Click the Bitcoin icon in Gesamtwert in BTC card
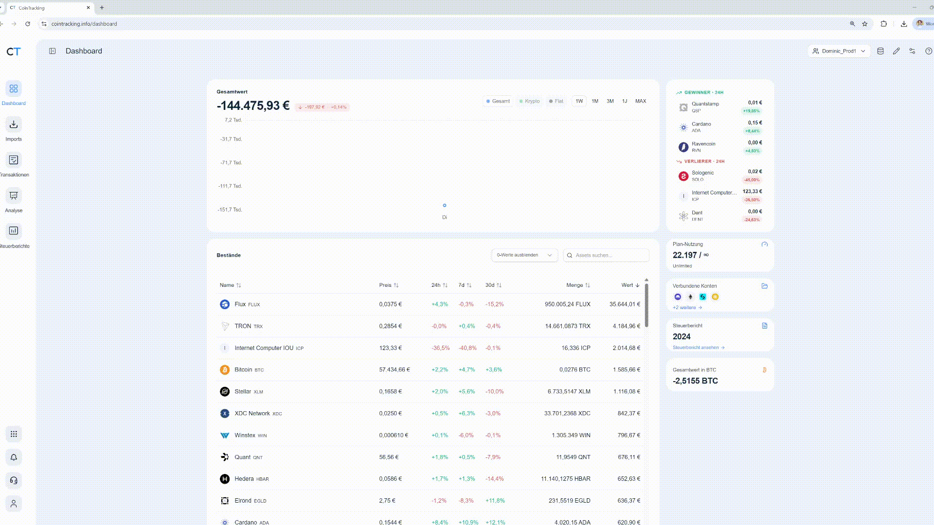This screenshot has width=934, height=525. tap(765, 370)
